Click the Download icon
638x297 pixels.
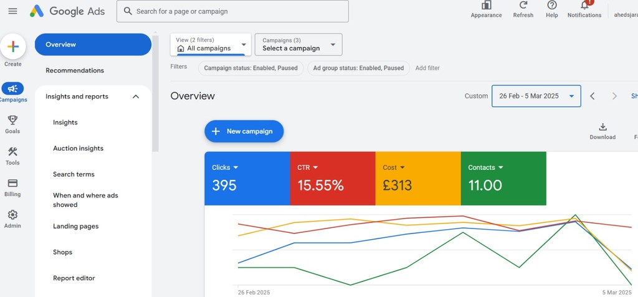click(602, 127)
